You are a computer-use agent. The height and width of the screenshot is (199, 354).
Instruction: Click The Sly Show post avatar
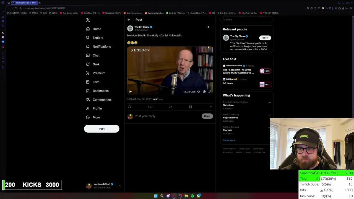click(x=130, y=28)
